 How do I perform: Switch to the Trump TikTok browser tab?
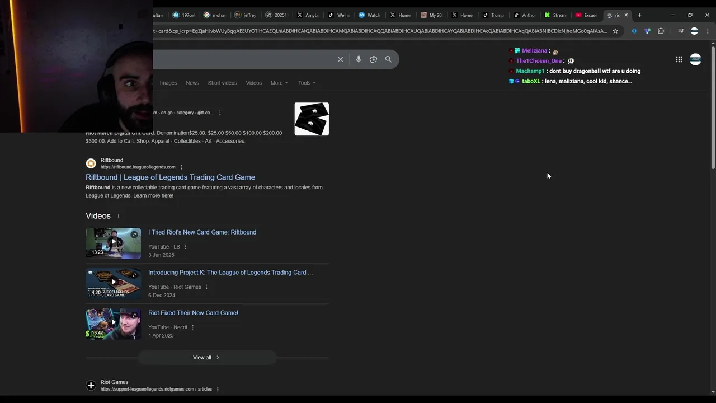[x=493, y=15]
